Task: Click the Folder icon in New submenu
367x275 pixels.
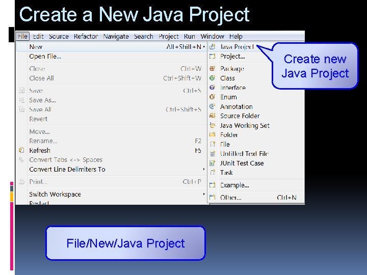Action: pyautogui.click(x=212, y=134)
